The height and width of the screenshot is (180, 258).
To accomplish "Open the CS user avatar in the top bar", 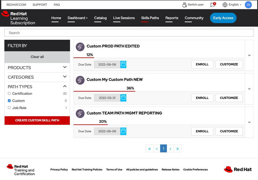I will point(248,5).
